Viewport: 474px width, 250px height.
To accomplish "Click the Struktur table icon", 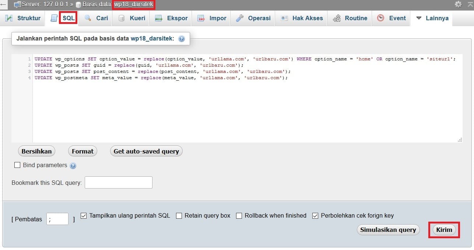I will [x=9, y=18].
